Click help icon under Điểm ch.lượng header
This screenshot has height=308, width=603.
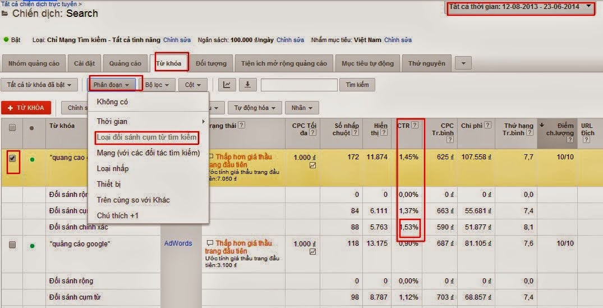[x=570, y=140]
